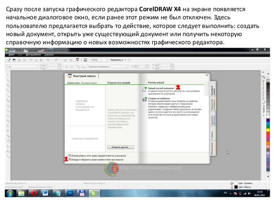The height and width of the screenshot is (206, 274).
Task: Open Windows Explorer from the taskbar
Action: click(21, 194)
